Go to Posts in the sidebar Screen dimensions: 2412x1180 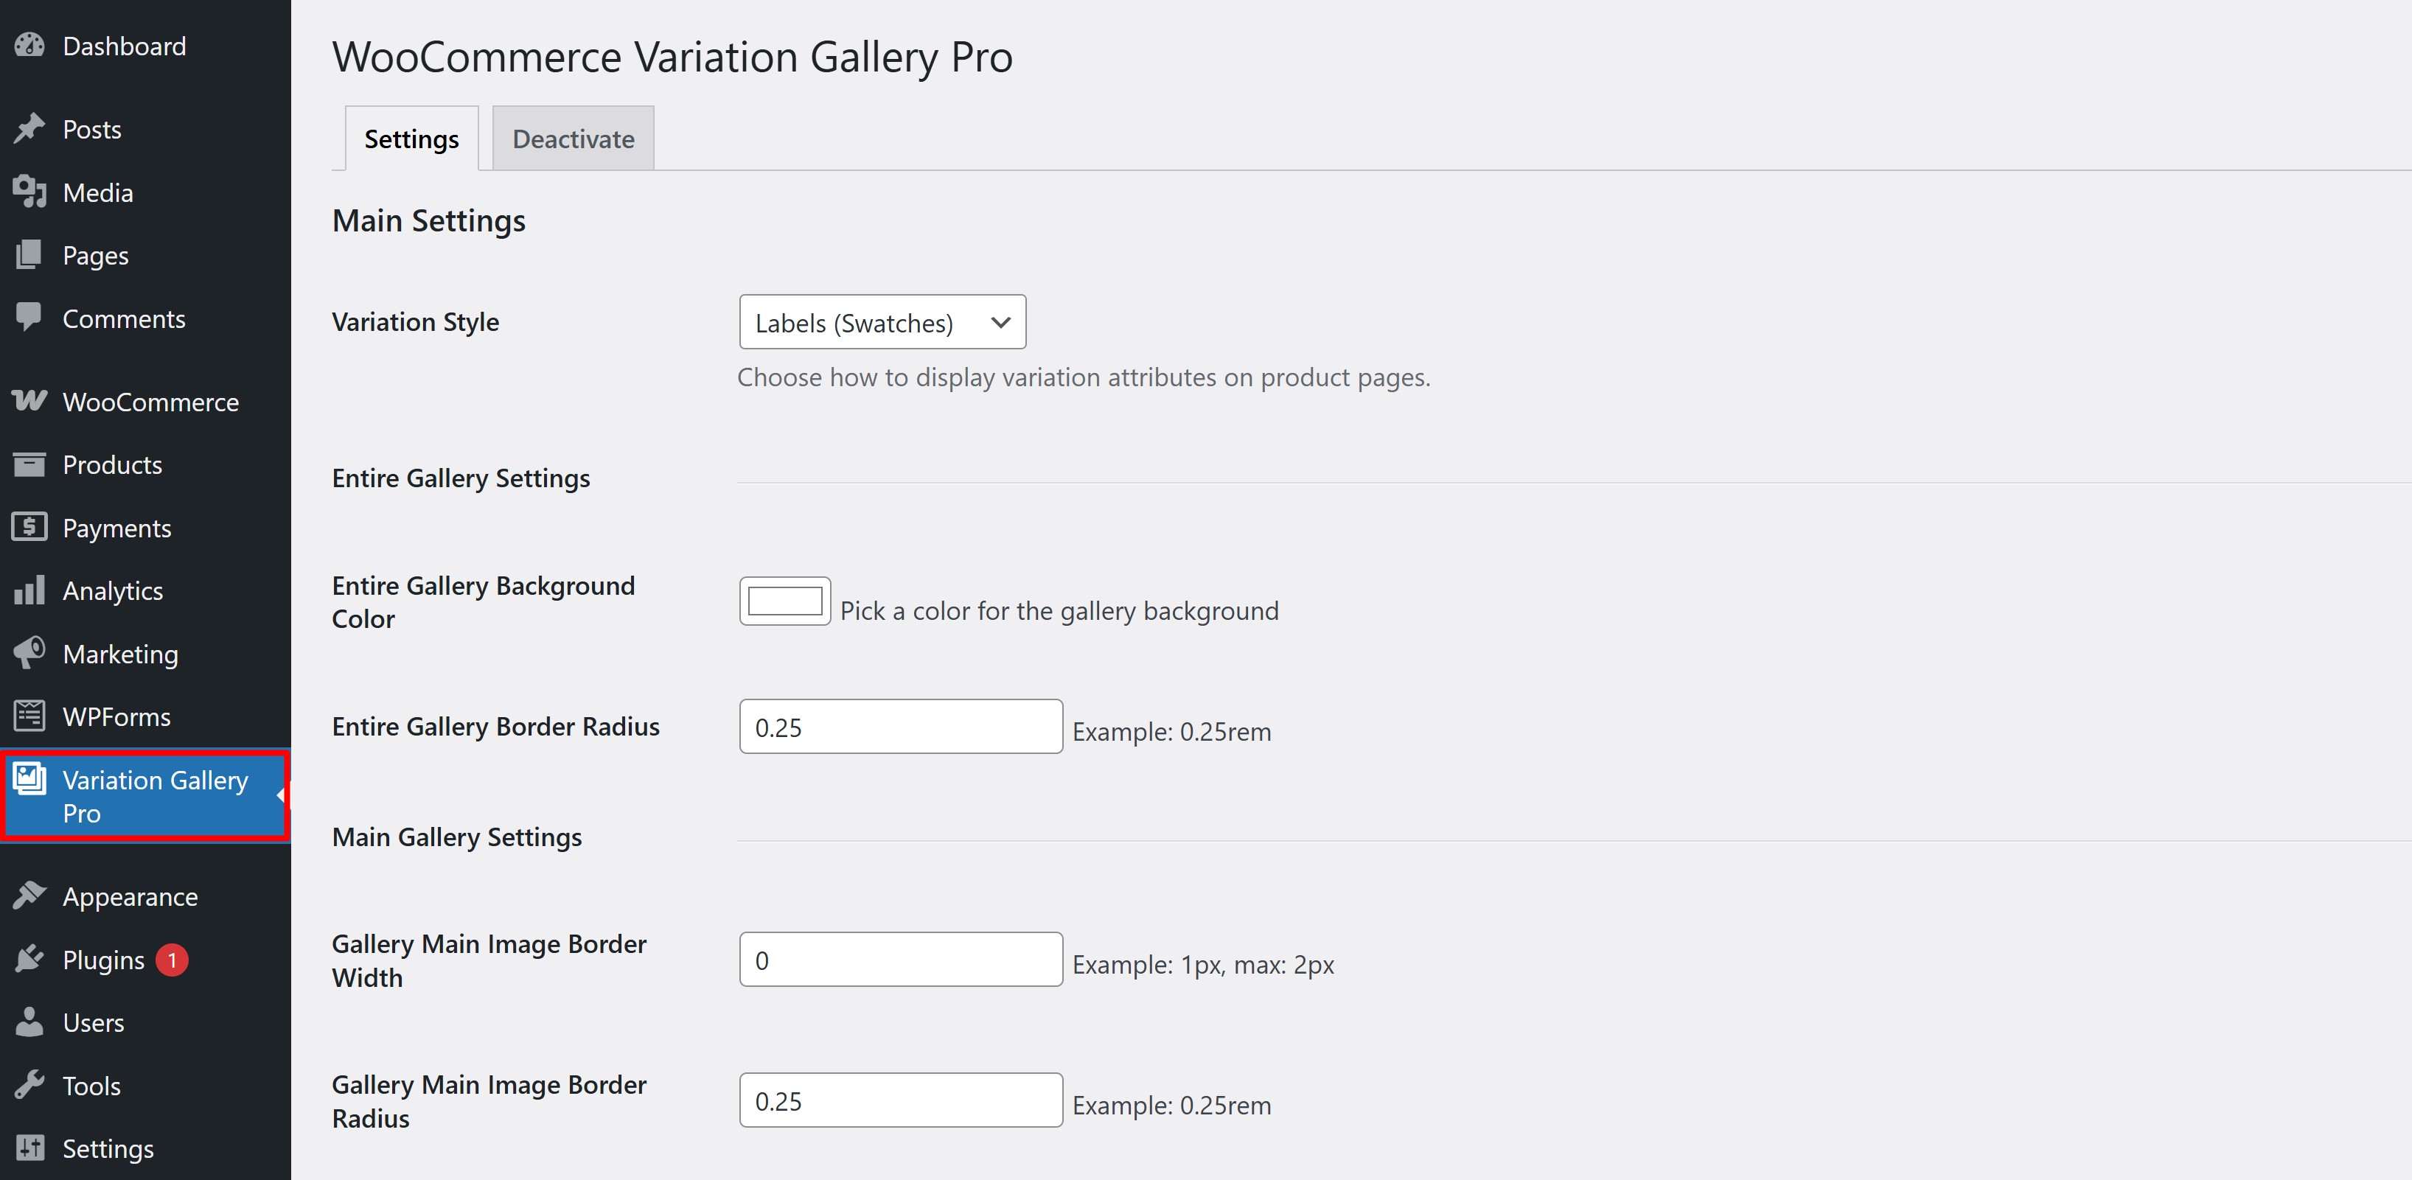[91, 129]
